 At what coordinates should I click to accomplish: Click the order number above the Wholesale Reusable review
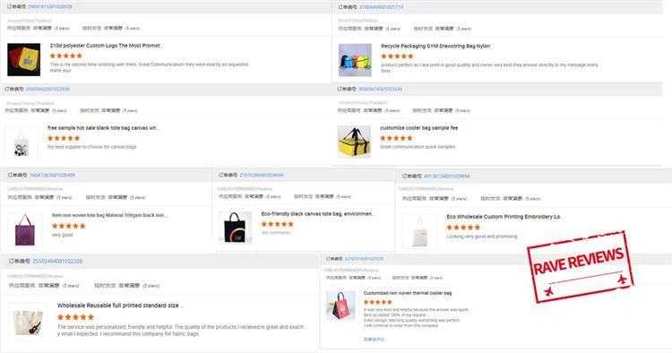[x=57, y=261]
